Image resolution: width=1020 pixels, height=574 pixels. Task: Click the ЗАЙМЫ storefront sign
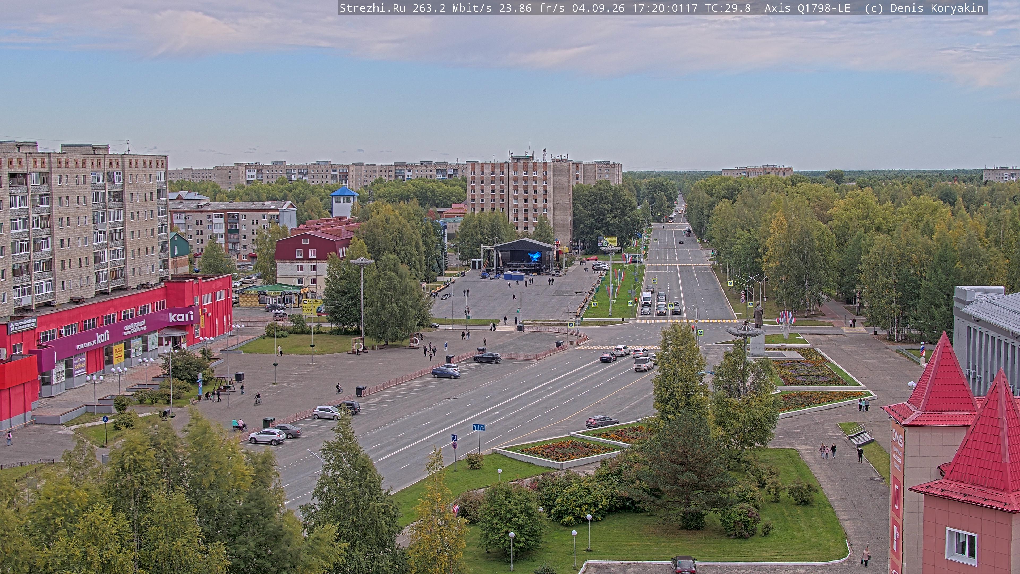click(80, 366)
